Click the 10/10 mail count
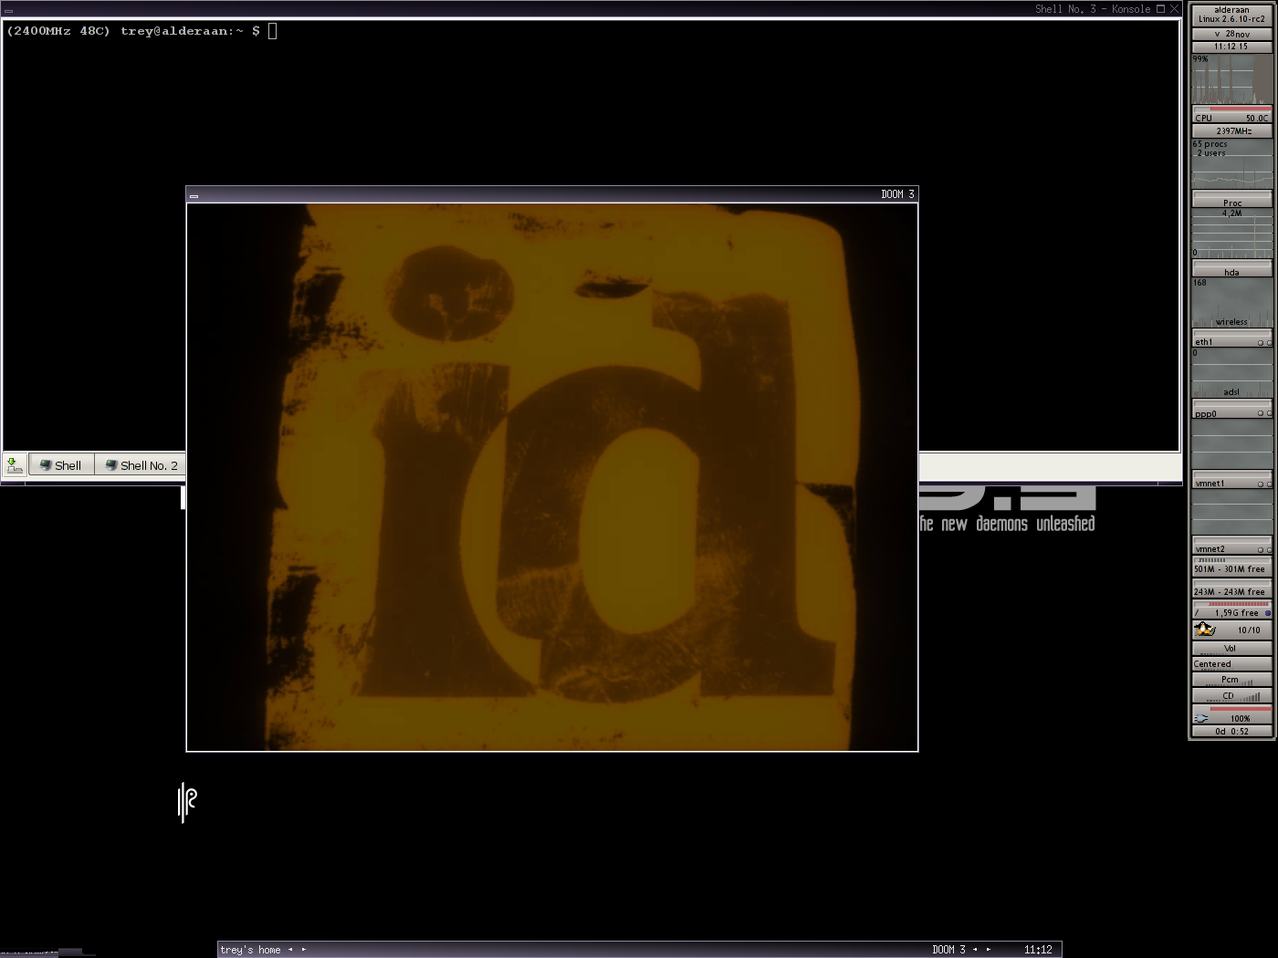 point(1248,630)
